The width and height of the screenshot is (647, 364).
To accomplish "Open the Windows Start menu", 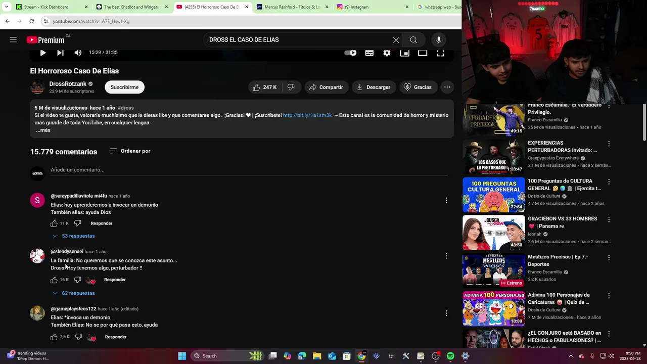I will (x=182, y=356).
